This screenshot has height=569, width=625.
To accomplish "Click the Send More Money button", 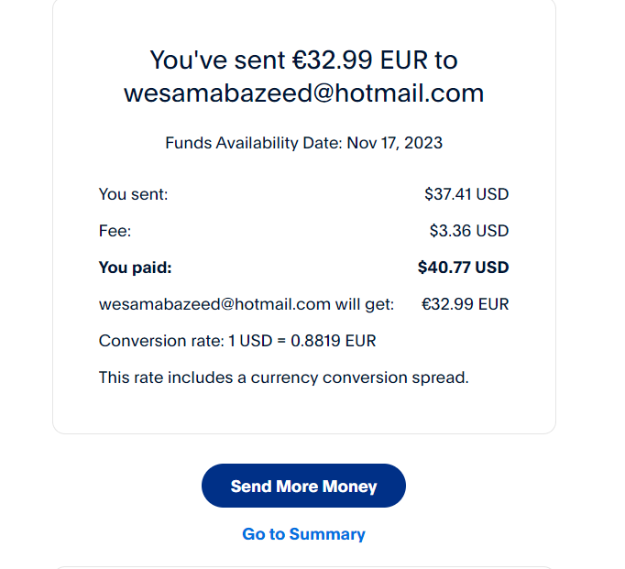I will [303, 487].
